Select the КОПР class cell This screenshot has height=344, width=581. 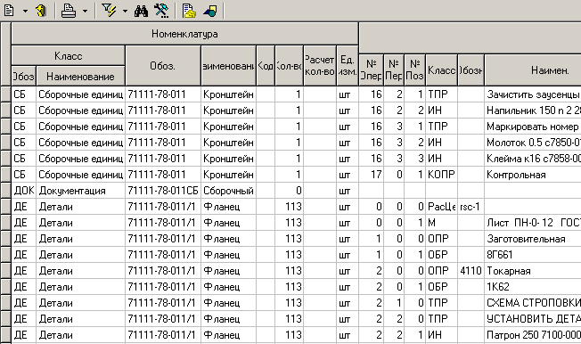(441, 175)
